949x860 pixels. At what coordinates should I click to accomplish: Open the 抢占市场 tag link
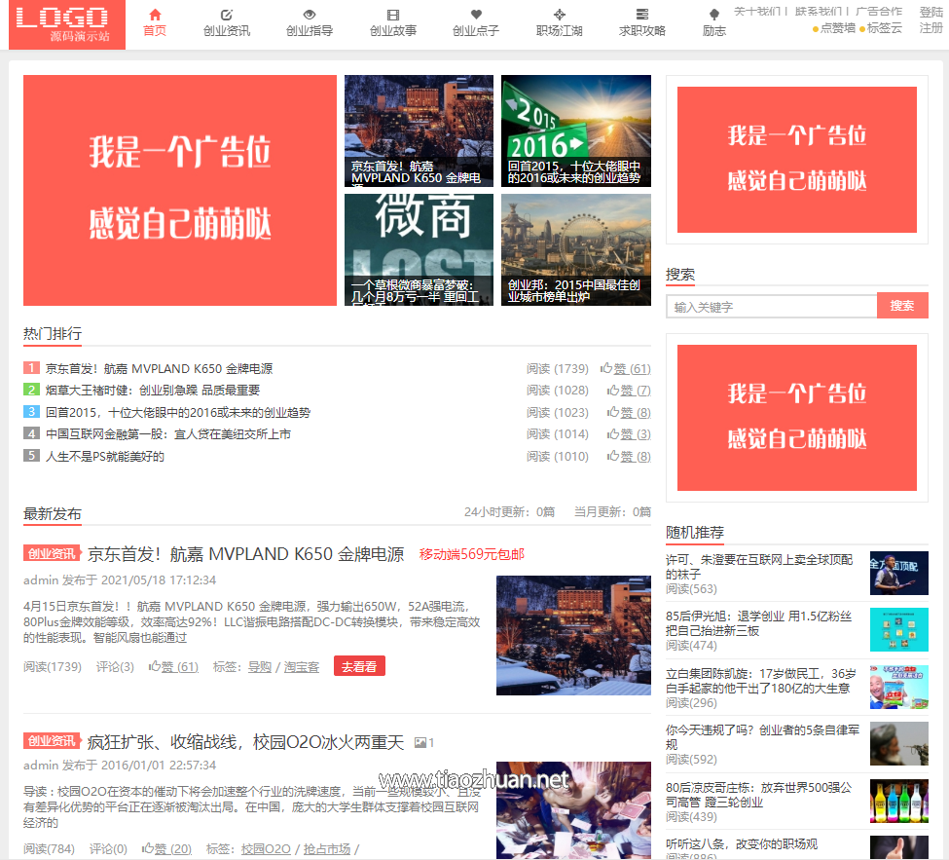[x=327, y=849]
